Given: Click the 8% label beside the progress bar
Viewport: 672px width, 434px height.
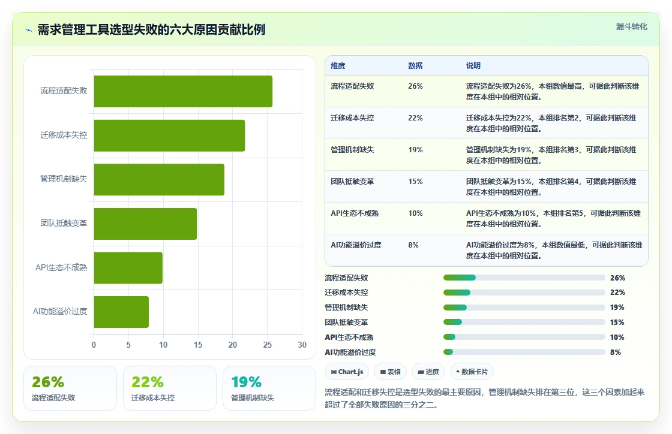Looking at the screenshot, I should [616, 352].
